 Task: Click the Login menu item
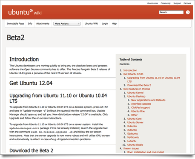[105, 23]
